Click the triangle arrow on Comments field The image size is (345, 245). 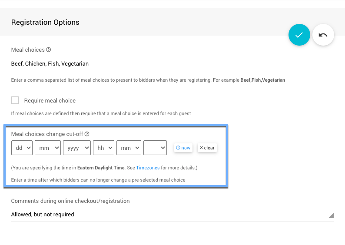coord(331,215)
